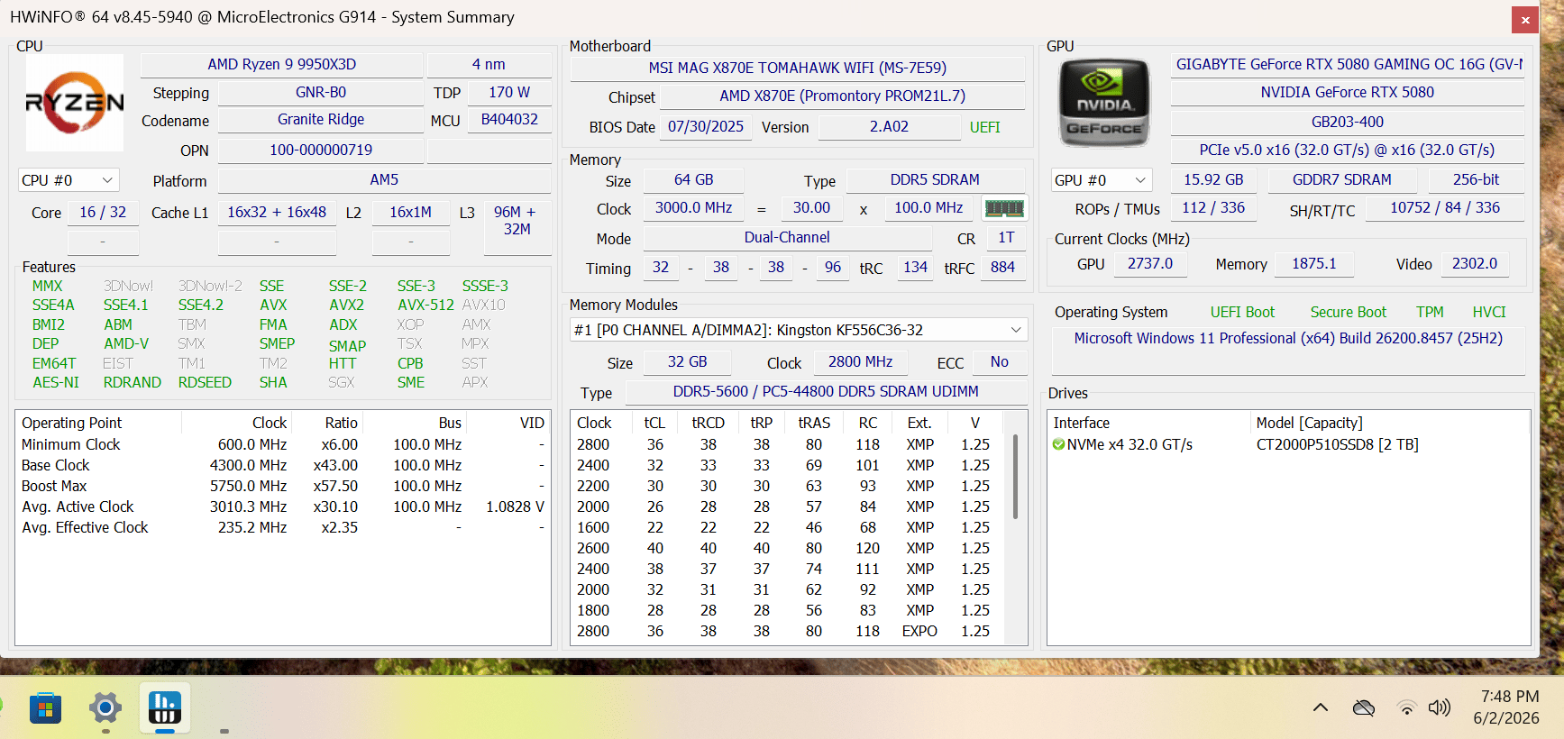
Task: Click the BIOS date 07/30/2025 value
Action: point(706,127)
